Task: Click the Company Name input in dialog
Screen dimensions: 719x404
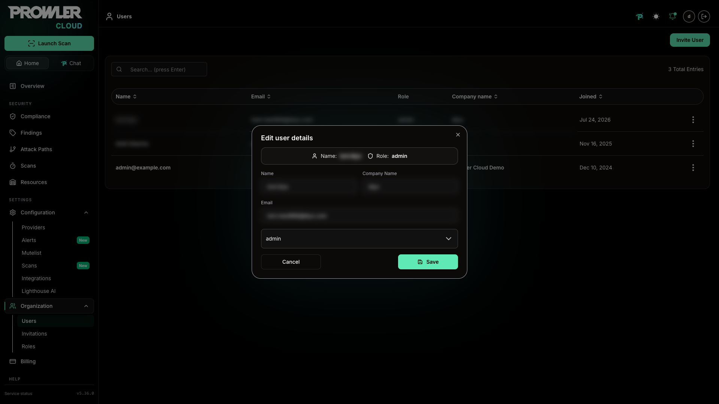Action: (x=410, y=187)
